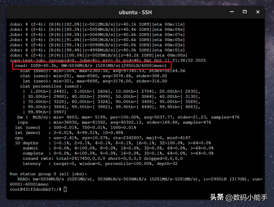Image resolution: width=274 pixels, height=207 pixels.
Task: Click the 98.4% progress line
Action: click(97, 50)
